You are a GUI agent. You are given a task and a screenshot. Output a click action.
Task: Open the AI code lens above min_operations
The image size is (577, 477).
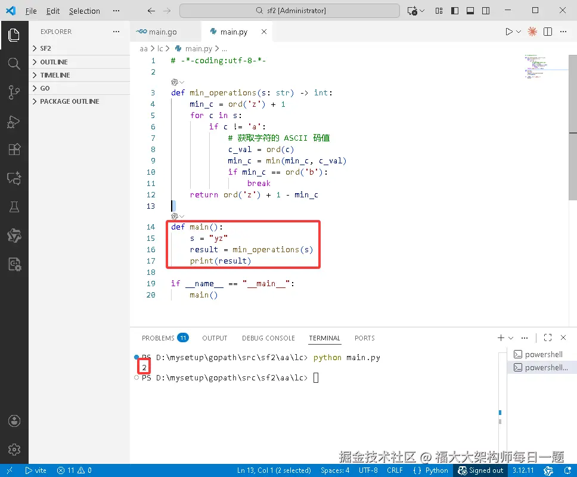[x=178, y=82]
